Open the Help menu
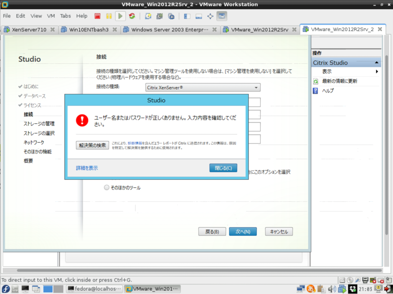Image resolution: width=393 pixels, height=294 pixels. [82, 16]
